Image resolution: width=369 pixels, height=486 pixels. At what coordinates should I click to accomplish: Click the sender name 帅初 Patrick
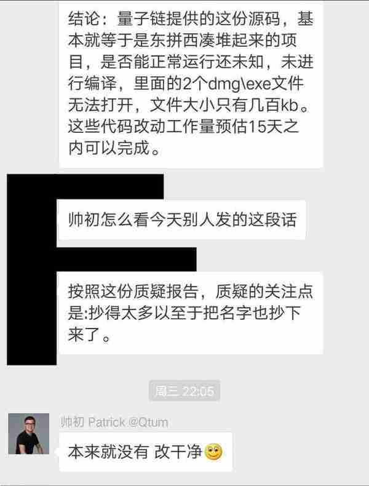93,422
